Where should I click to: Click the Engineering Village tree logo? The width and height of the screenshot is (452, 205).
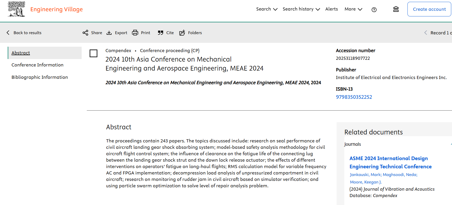[16, 9]
